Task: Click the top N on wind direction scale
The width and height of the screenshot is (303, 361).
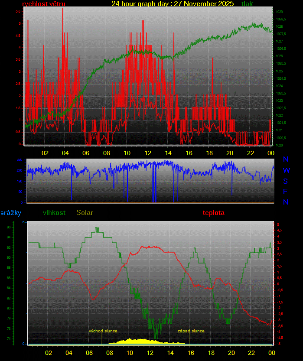Action: pyautogui.click(x=286, y=160)
